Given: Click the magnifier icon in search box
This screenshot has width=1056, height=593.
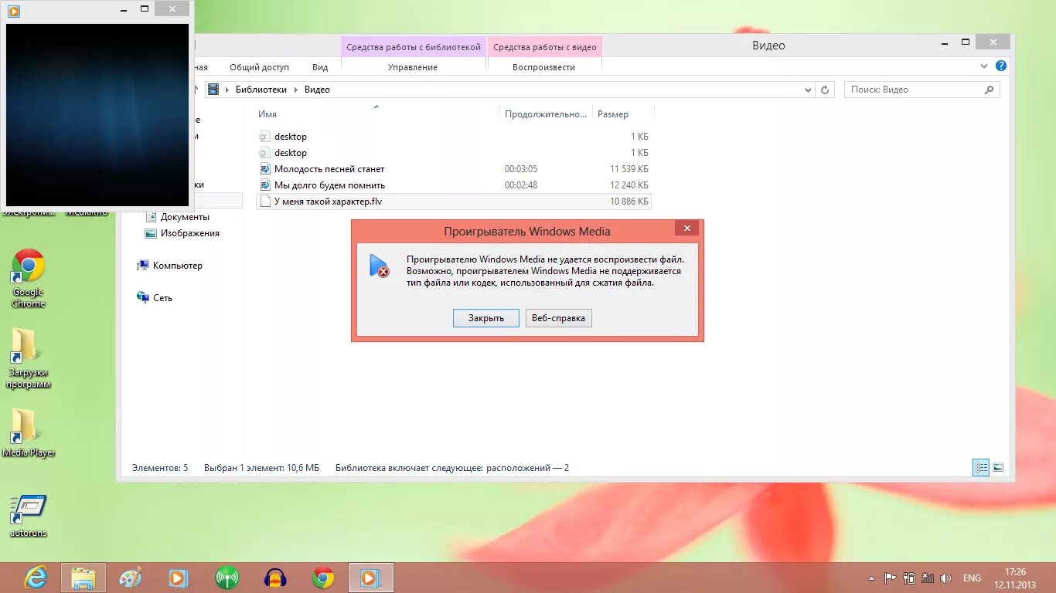Looking at the screenshot, I should pyautogui.click(x=989, y=90).
